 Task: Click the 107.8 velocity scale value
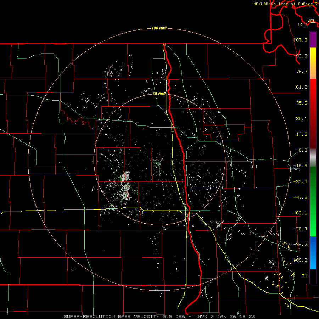300,40
